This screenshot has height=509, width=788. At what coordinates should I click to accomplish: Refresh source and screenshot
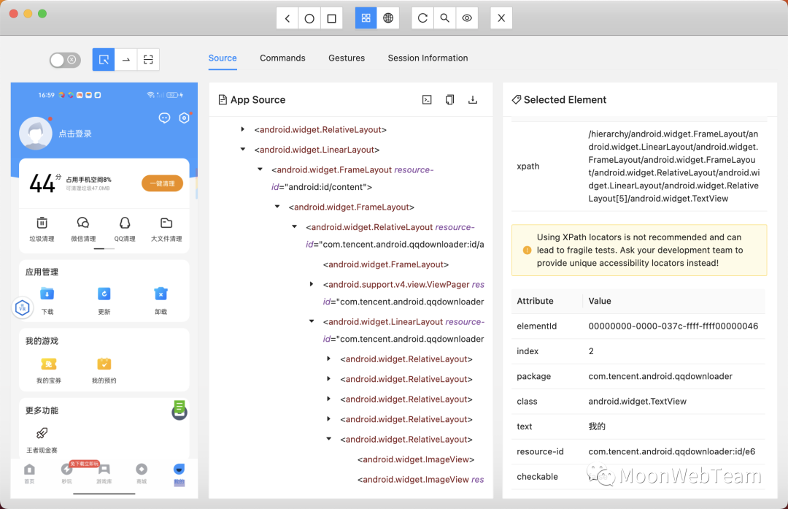(x=422, y=18)
